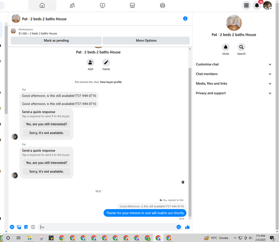Open the Snipping Tool taskbar icon
Viewport: 279px width, 242px height.
pyautogui.click(x=40, y=238)
